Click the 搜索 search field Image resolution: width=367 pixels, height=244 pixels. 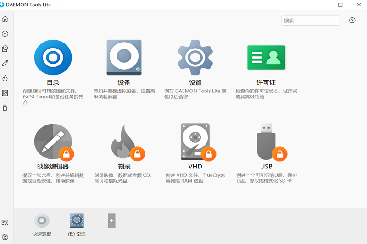(x=311, y=21)
